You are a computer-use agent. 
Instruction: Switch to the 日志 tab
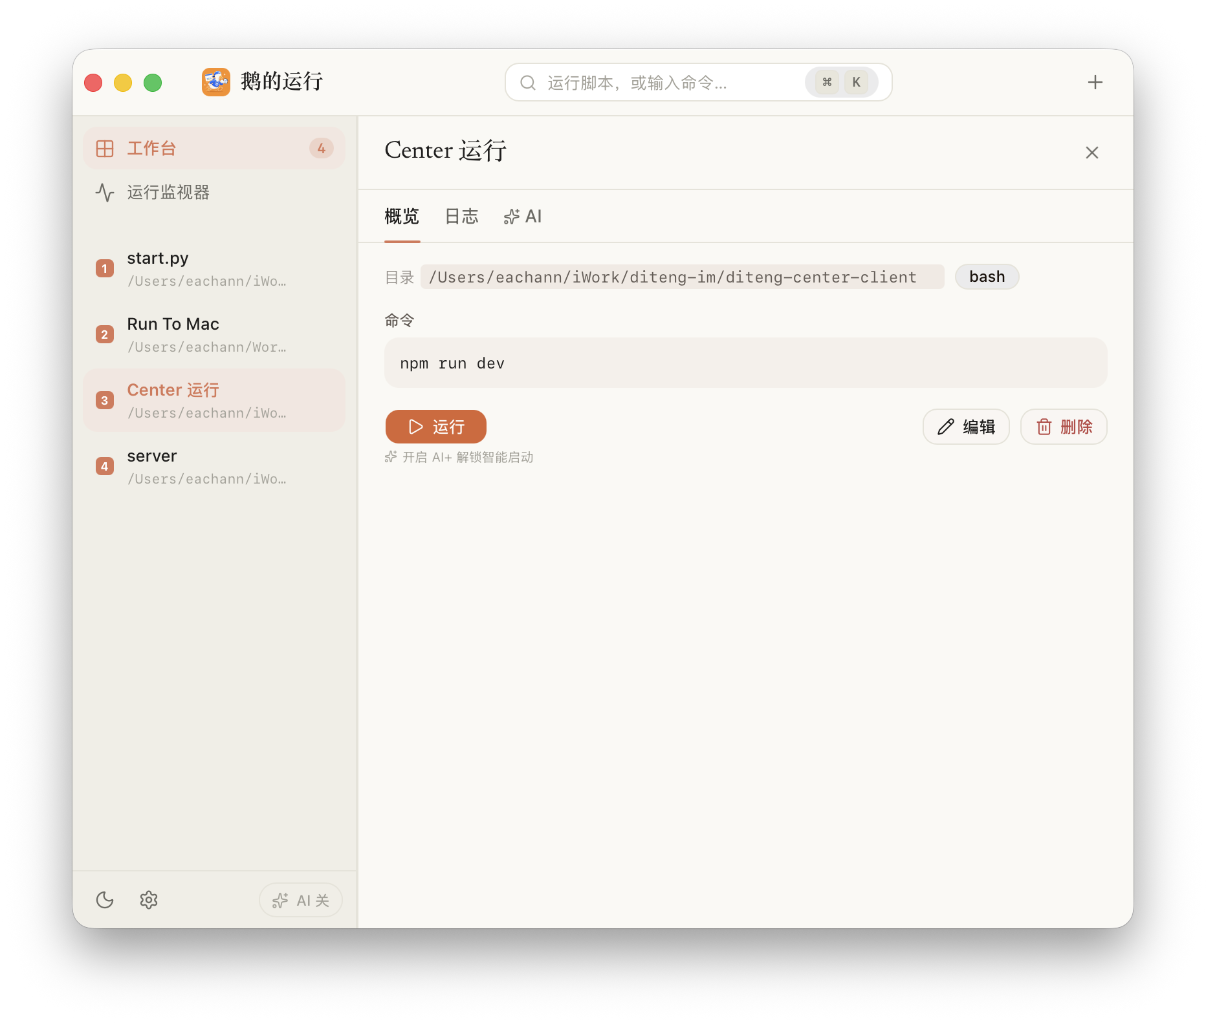461,216
